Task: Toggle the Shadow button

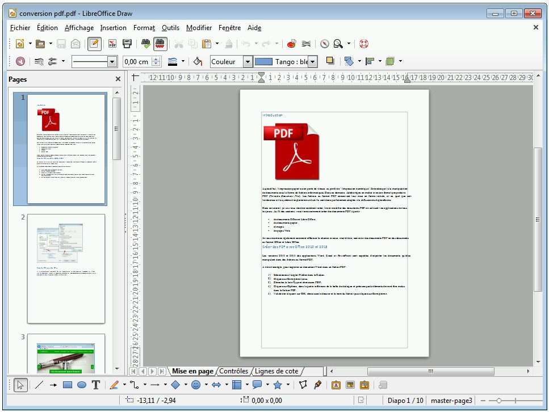Action: click(330, 61)
